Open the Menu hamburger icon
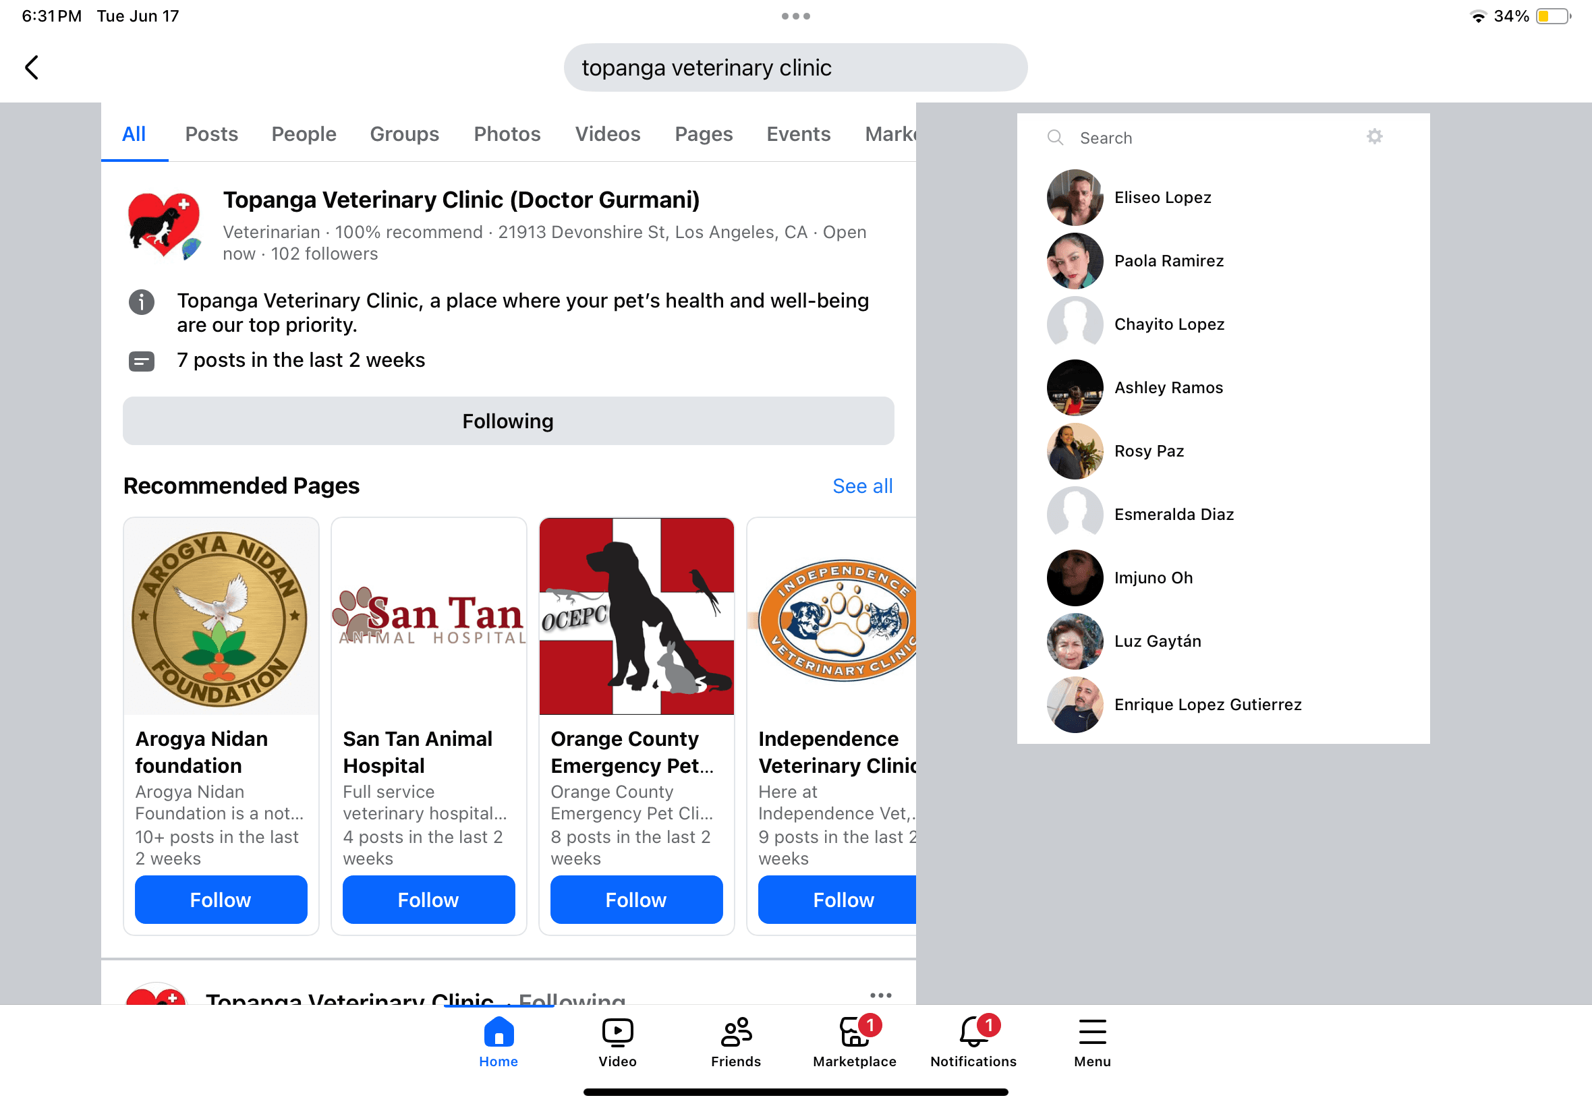This screenshot has height=1106, width=1592. point(1092,1032)
